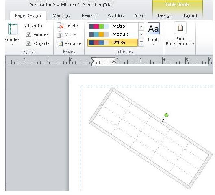Click the rotated table on the page

pyautogui.click(x=150, y=138)
